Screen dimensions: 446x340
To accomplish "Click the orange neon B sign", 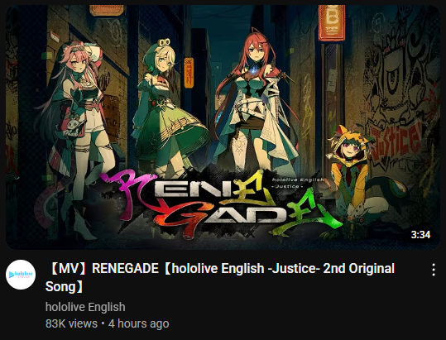I will click(x=332, y=22).
